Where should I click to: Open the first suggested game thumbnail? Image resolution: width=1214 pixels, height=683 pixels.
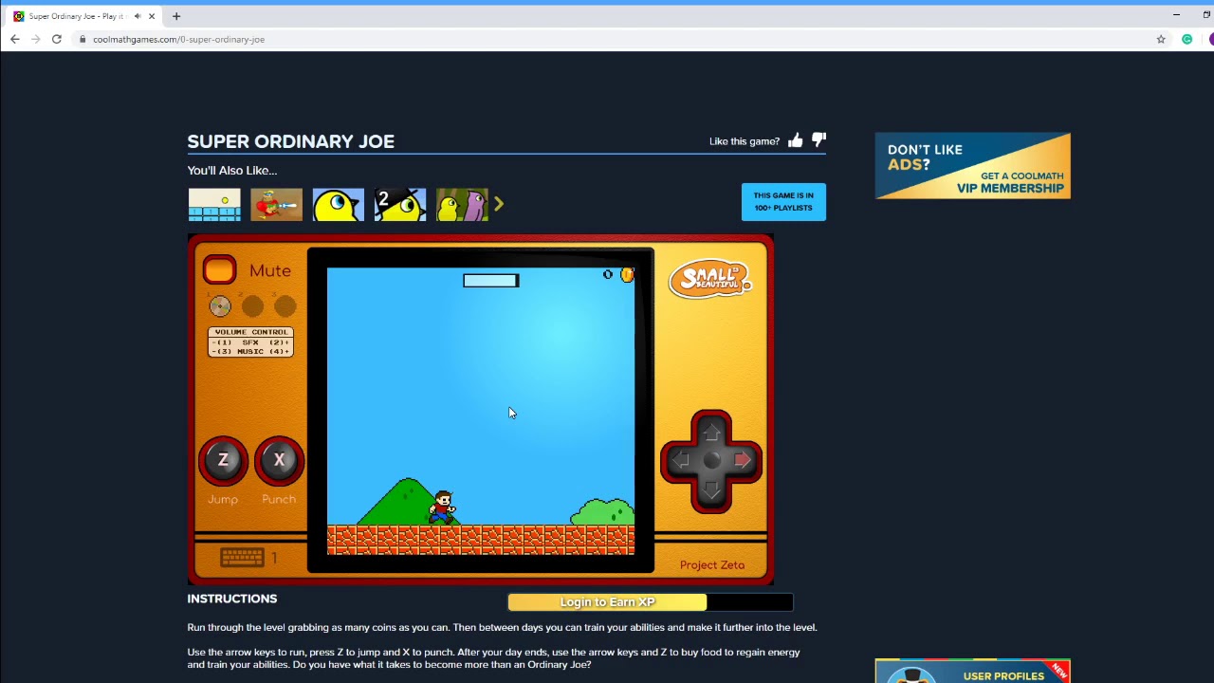(214, 205)
